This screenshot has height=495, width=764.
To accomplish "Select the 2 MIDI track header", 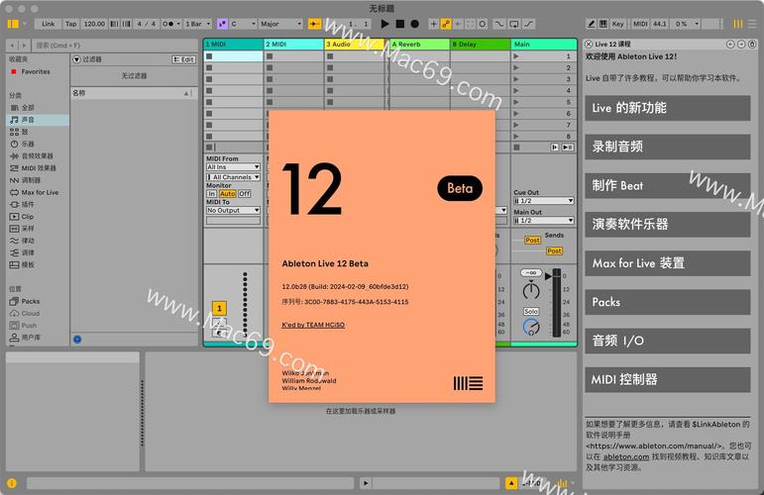I will pos(293,45).
